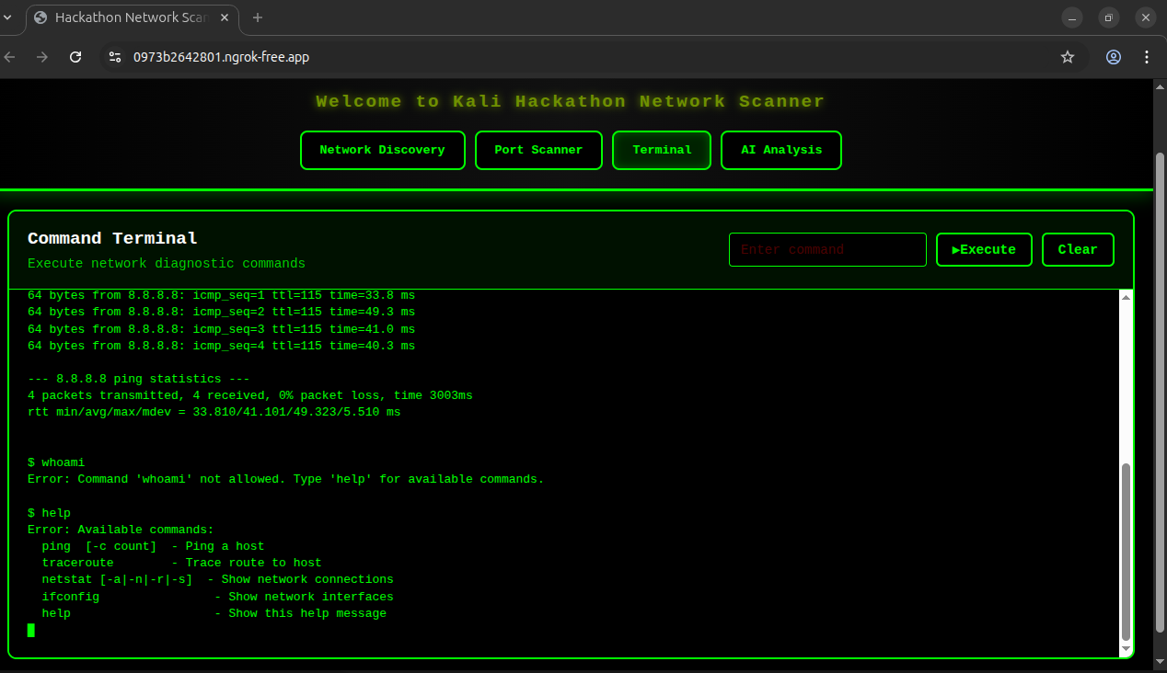
Task: Open site information icon in address bar
Action: 114,57
